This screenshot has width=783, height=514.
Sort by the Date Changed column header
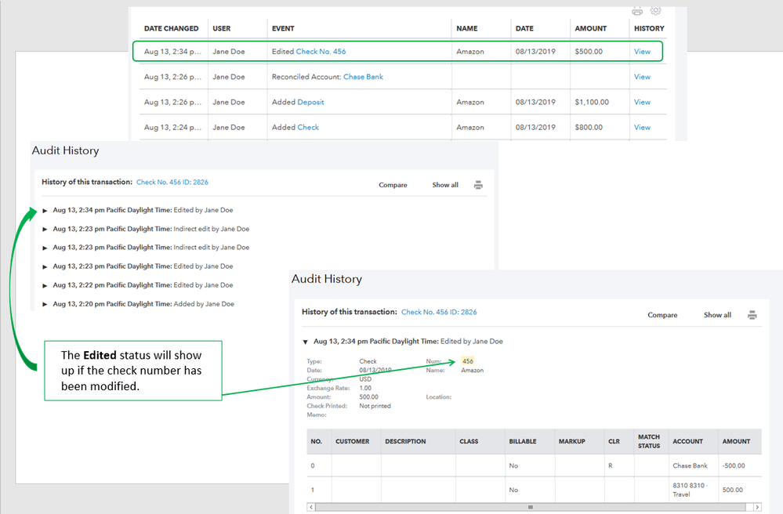[x=171, y=28]
